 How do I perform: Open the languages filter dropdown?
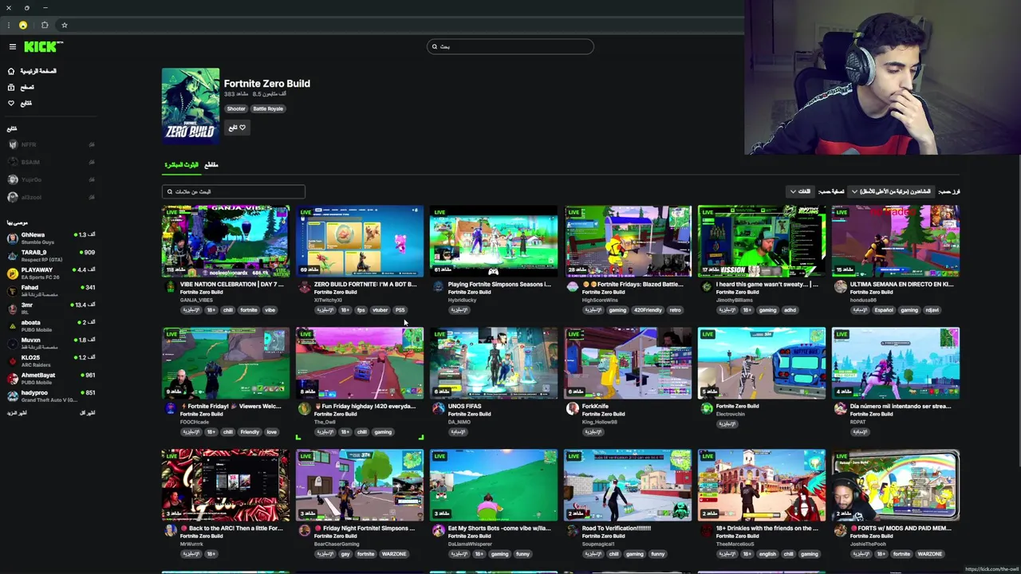point(800,191)
